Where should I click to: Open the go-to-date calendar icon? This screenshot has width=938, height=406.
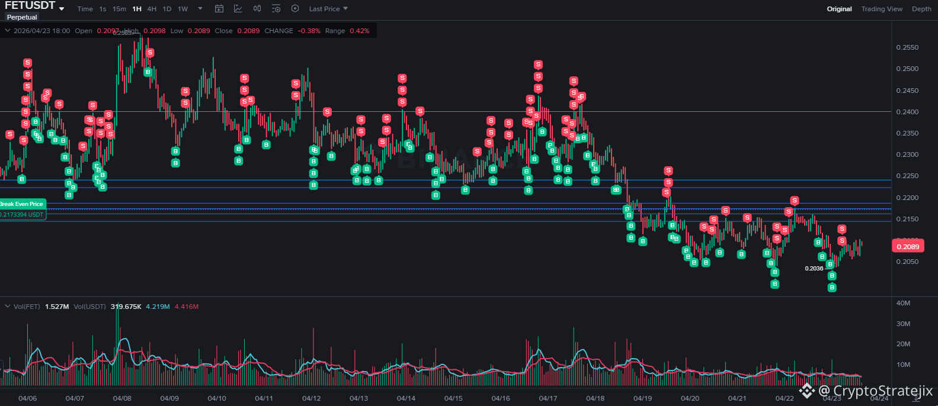[x=219, y=9]
